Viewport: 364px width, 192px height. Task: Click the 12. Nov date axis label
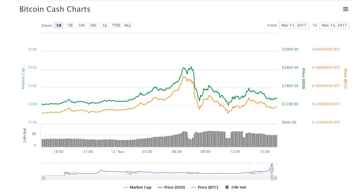pos(117,152)
